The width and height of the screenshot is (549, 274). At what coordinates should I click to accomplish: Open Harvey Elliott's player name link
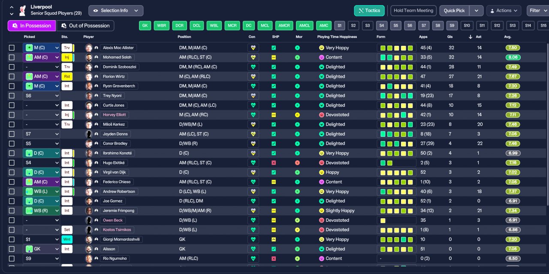tap(114, 114)
